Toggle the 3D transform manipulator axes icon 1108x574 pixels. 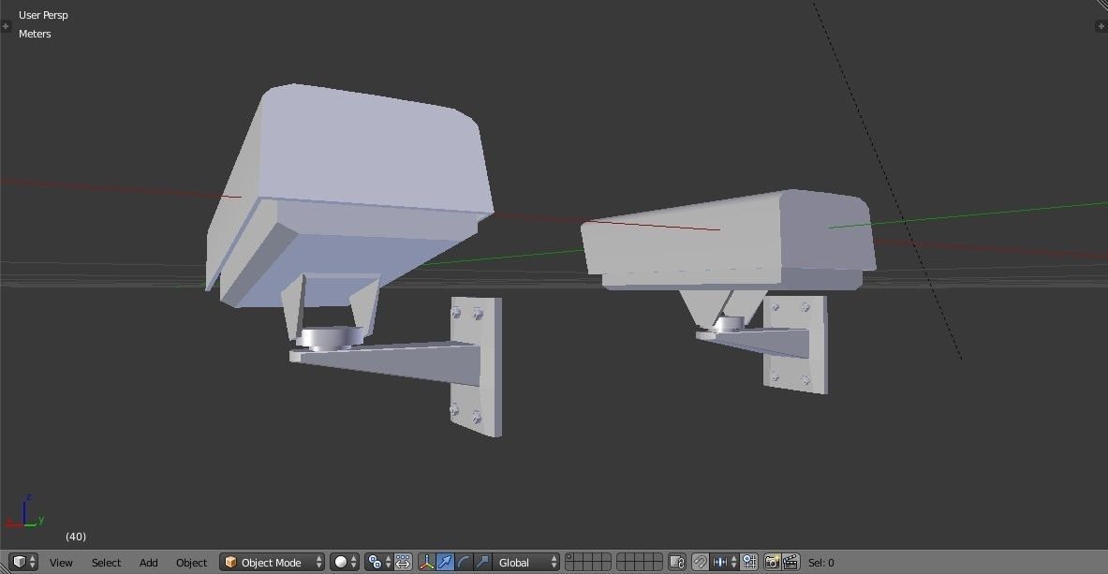(x=427, y=562)
